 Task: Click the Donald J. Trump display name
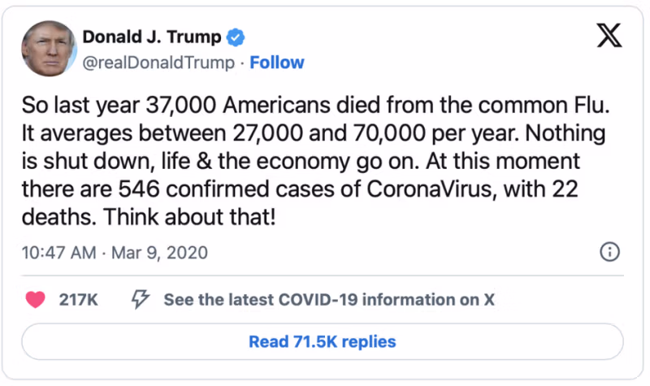tap(154, 37)
